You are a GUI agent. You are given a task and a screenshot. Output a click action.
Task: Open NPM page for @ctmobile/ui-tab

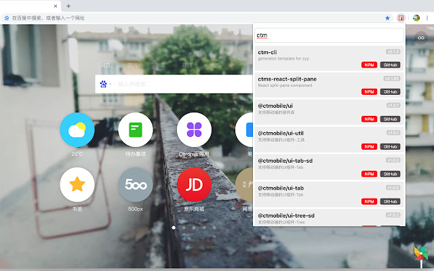tap(369, 202)
